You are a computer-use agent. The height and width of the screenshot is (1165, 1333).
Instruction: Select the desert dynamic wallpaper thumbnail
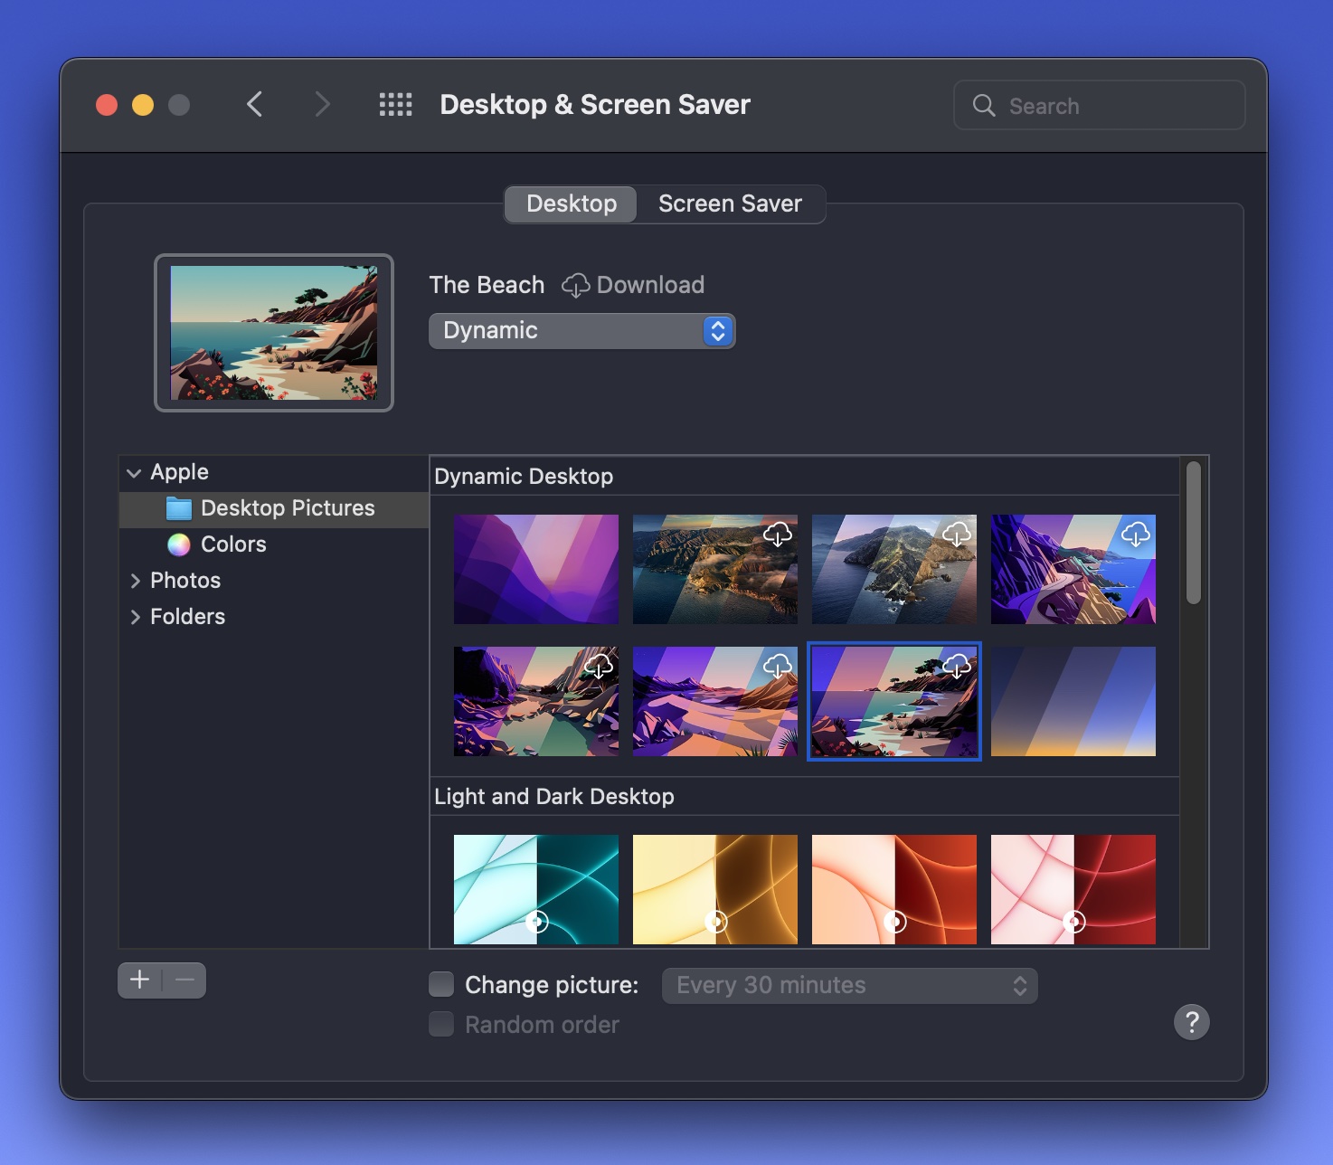coord(715,701)
